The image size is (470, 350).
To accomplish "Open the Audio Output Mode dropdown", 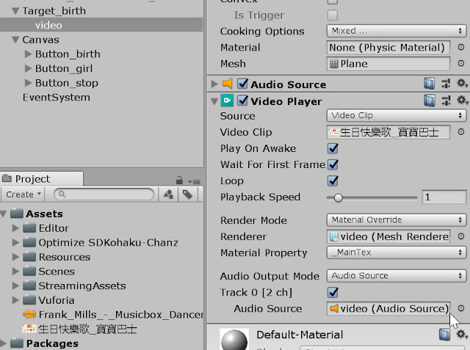I will pos(397,276).
